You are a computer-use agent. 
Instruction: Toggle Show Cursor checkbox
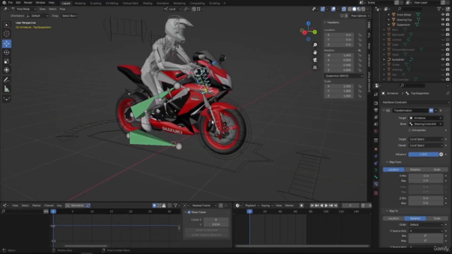(189, 212)
